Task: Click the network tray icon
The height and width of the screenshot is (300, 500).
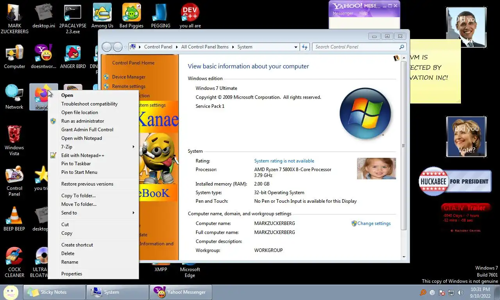Action: [x=451, y=293]
